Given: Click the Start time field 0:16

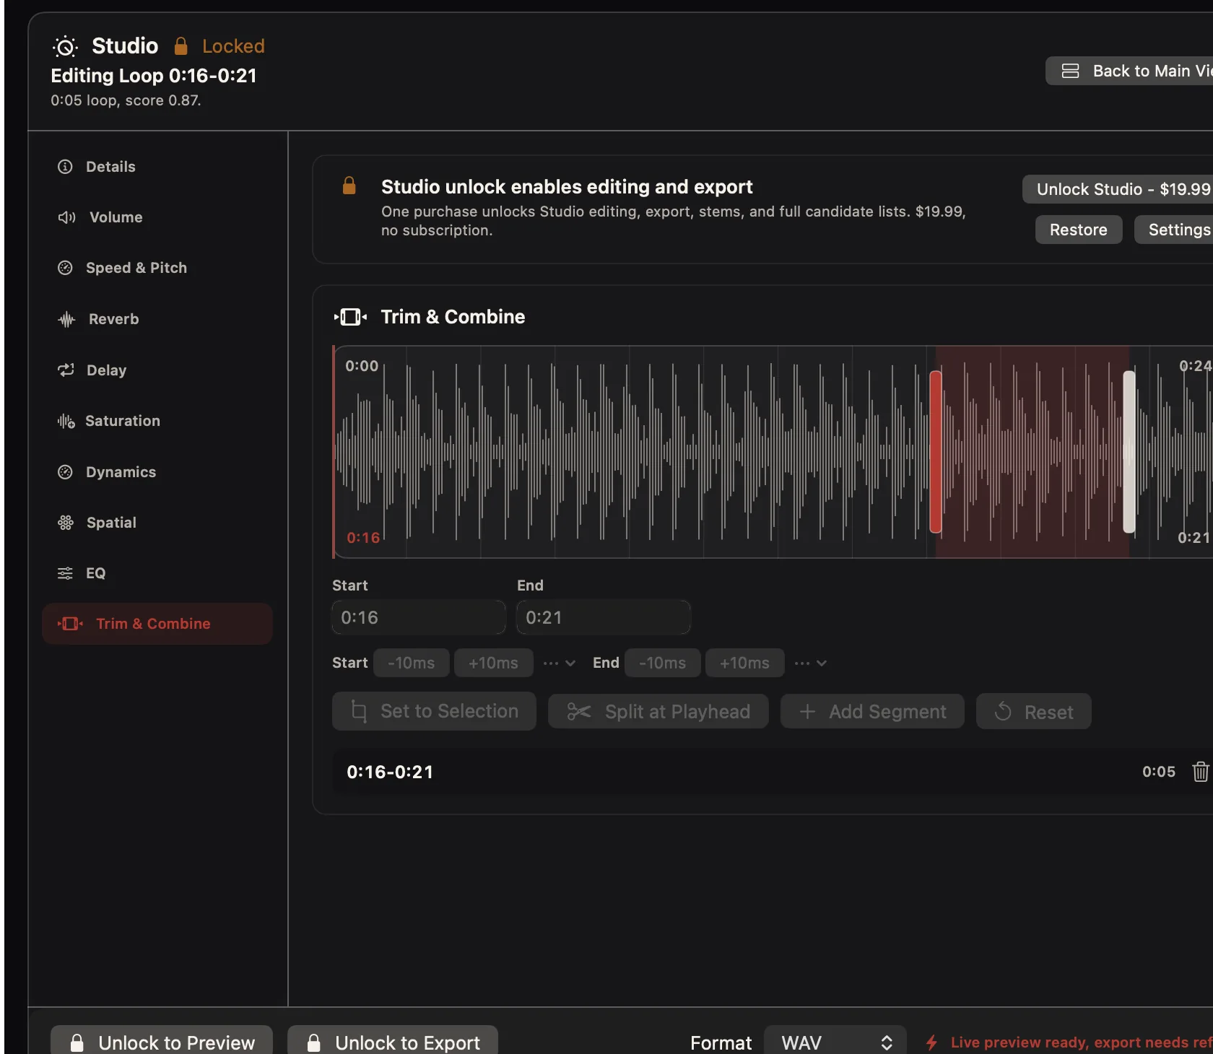Looking at the screenshot, I should click(419, 617).
